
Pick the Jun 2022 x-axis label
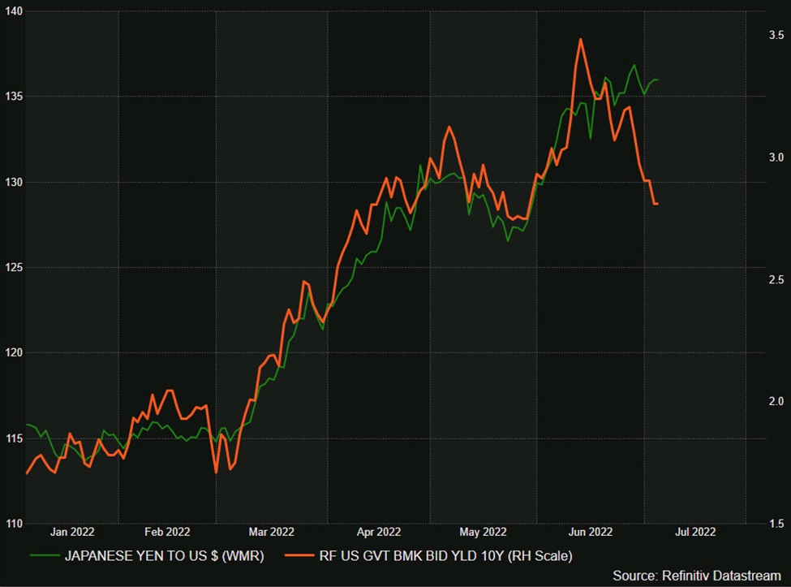590,533
